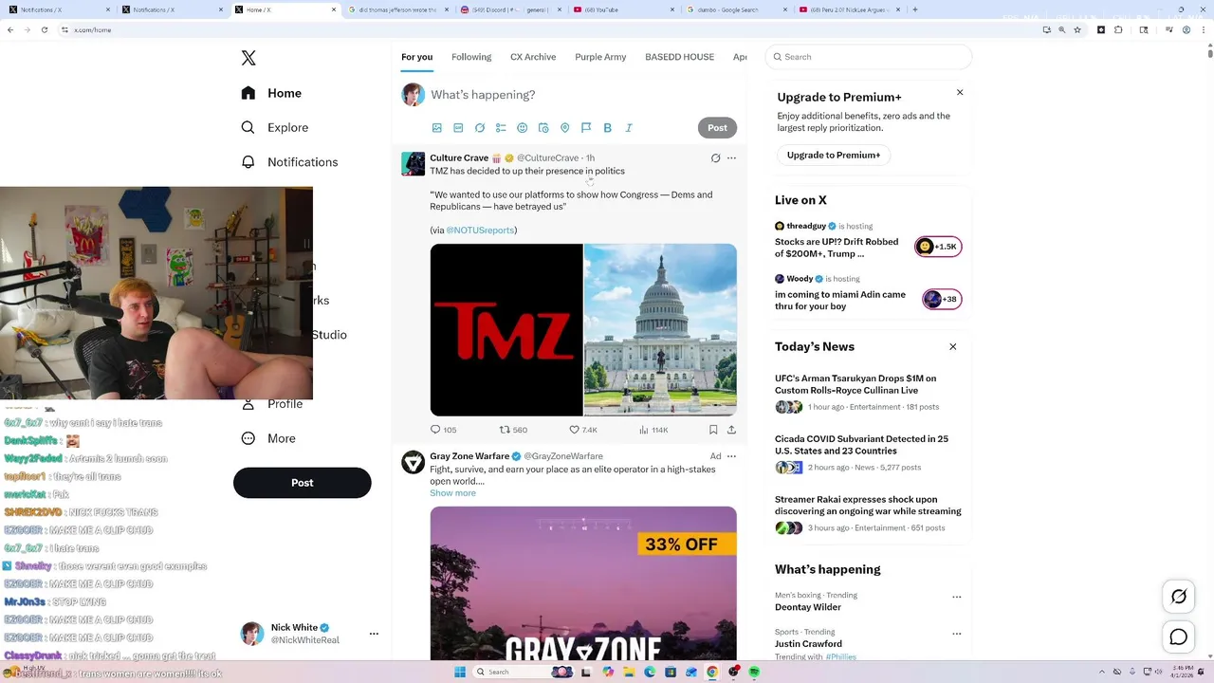
Task: Add a poll to the post
Action: click(x=501, y=128)
